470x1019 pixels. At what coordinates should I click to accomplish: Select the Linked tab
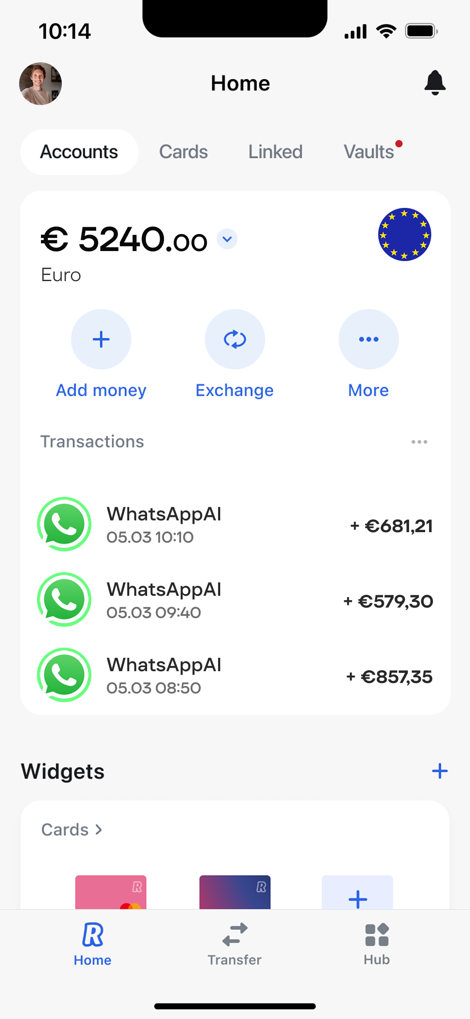click(275, 152)
